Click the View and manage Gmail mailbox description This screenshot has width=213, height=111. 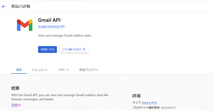pyautogui.click(x=65, y=35)
